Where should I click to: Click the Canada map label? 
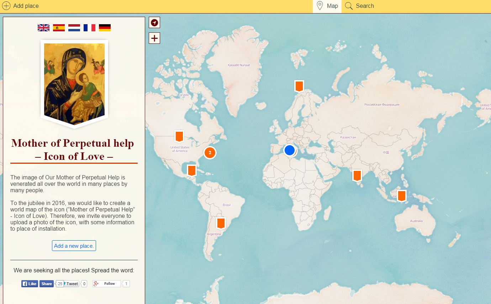point(183,95)
